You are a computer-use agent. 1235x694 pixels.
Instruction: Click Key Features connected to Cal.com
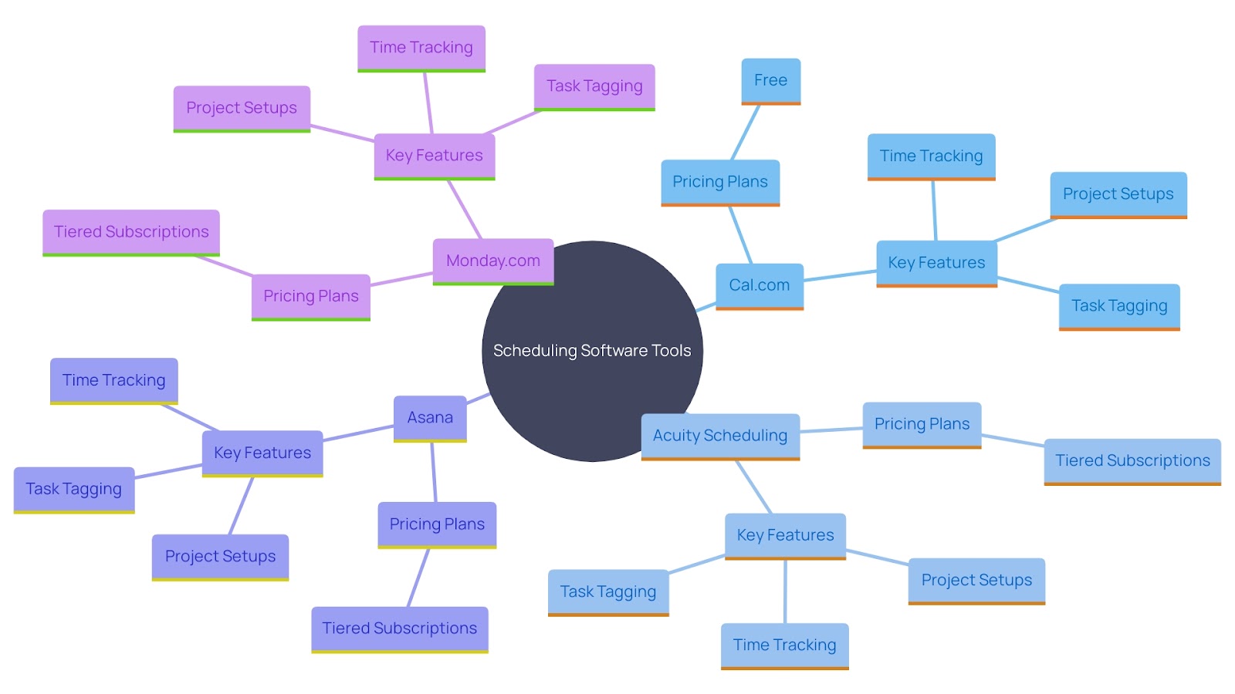937,264
